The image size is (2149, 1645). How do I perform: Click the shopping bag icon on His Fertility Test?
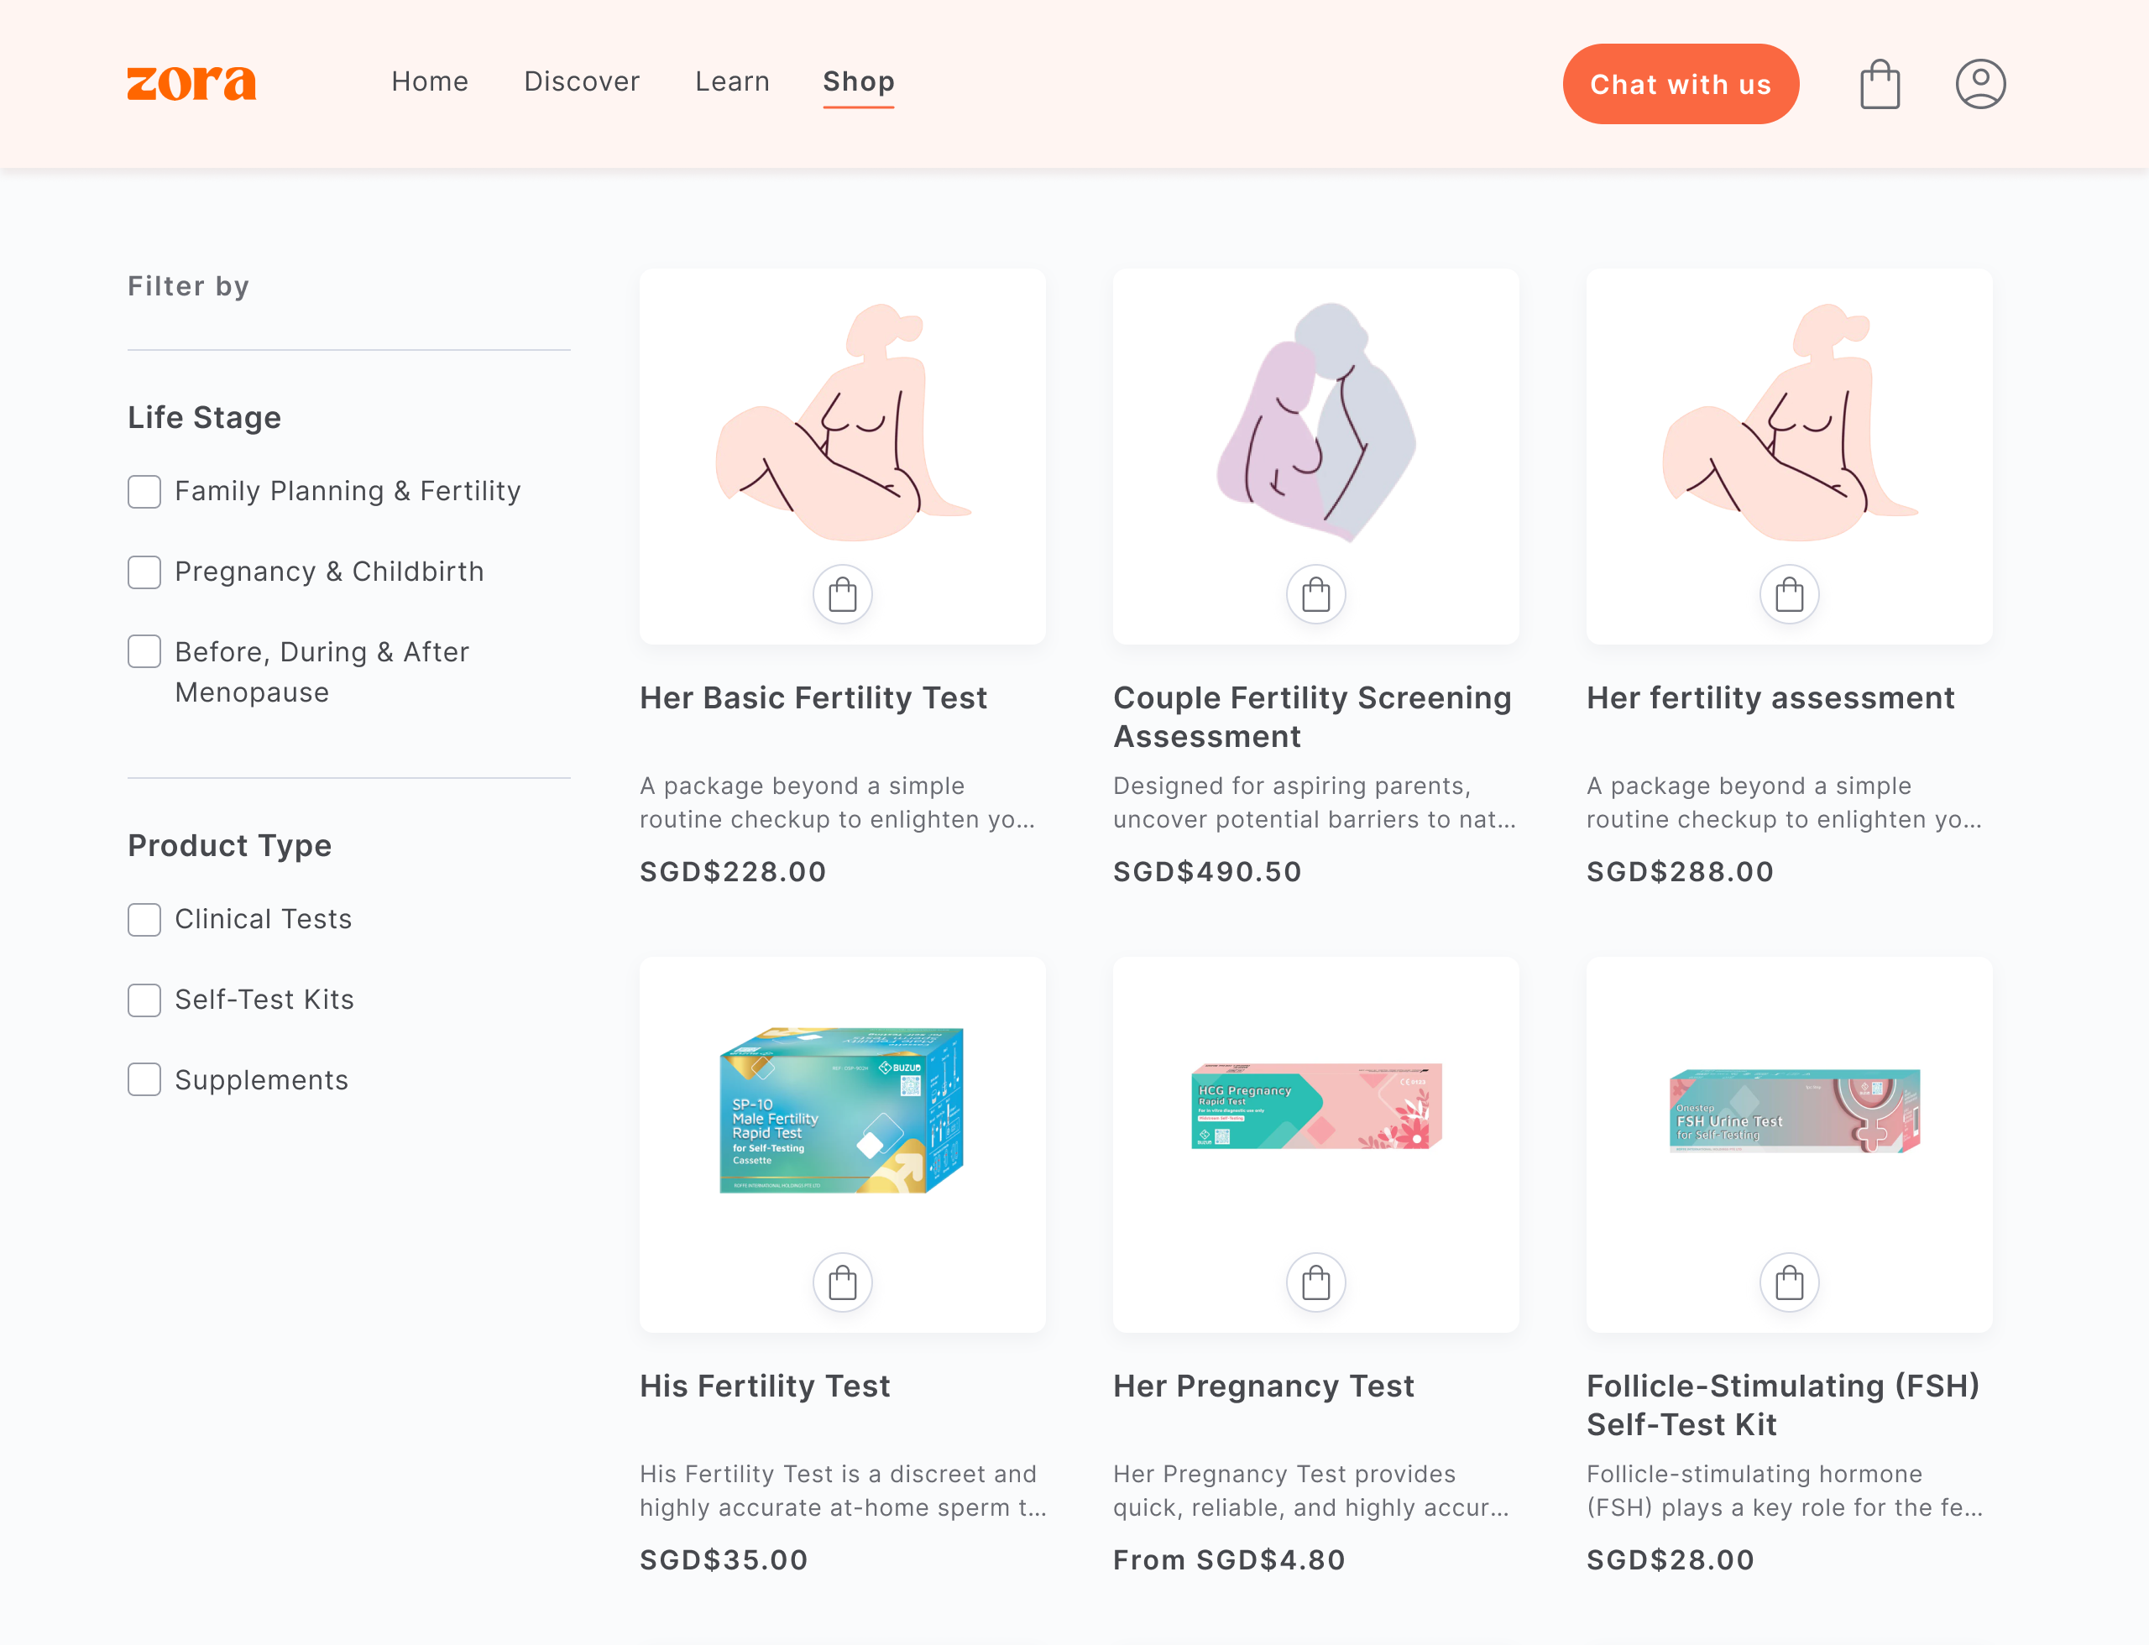click(843, 1282)
